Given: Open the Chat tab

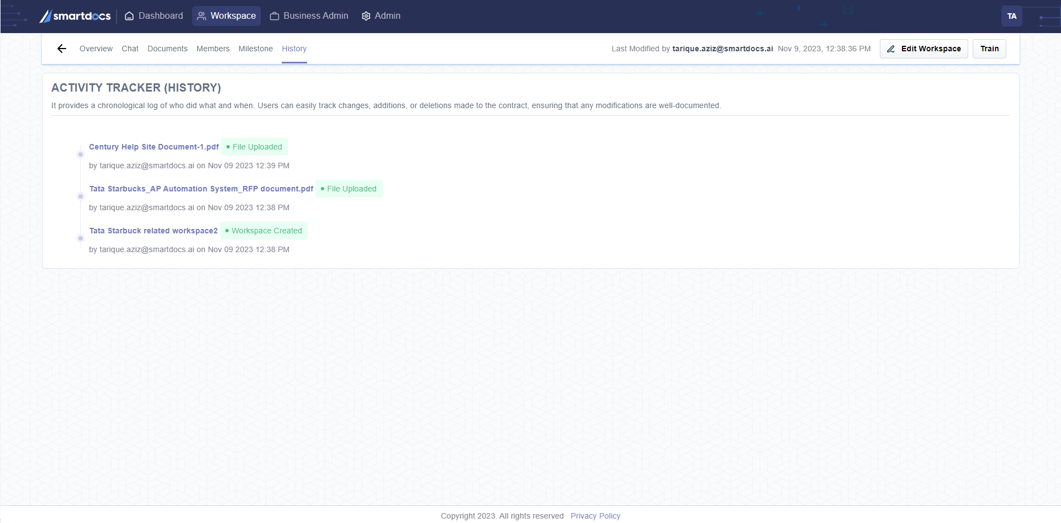Looking at the screenshot, I should 130,49.
